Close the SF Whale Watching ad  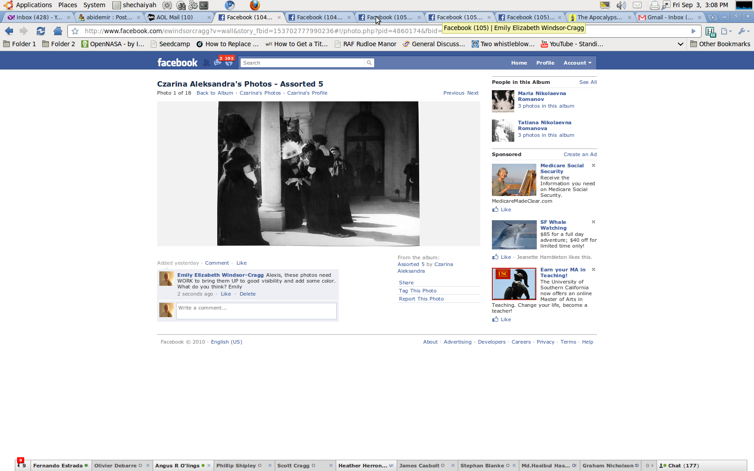(x=593, y=222)
